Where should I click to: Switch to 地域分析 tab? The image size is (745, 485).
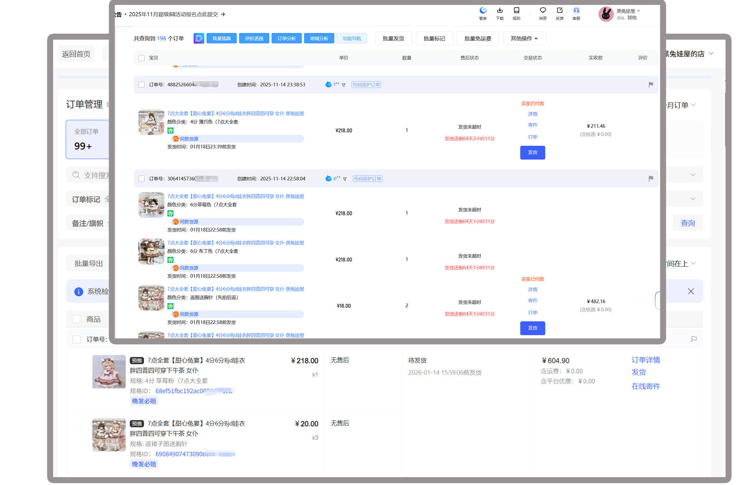coord(319,38)
